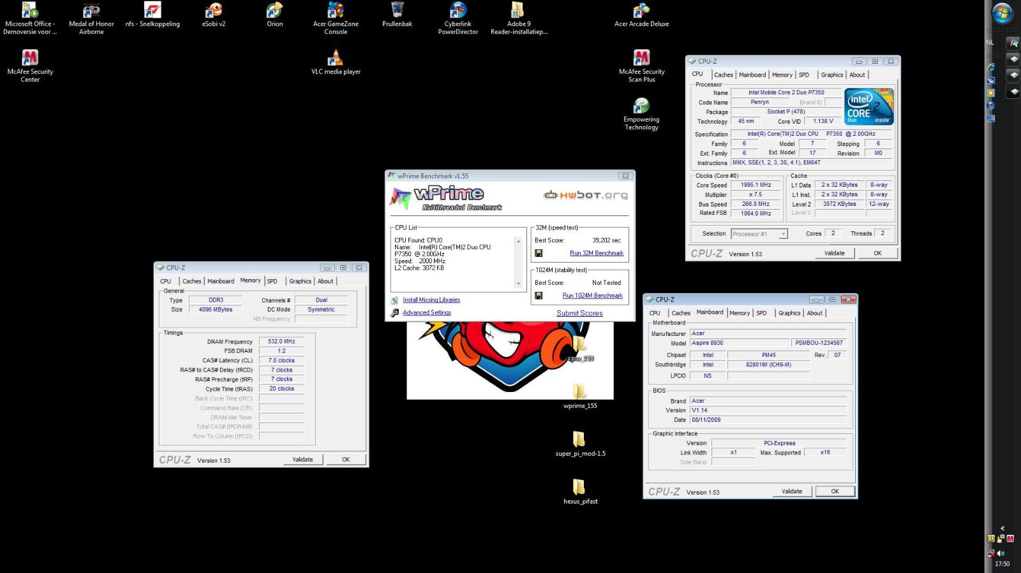Open the nfs - Snelkoppeling shortcut
The width and height of the screenshot is (1021, 573).
[x=153, y=15]
